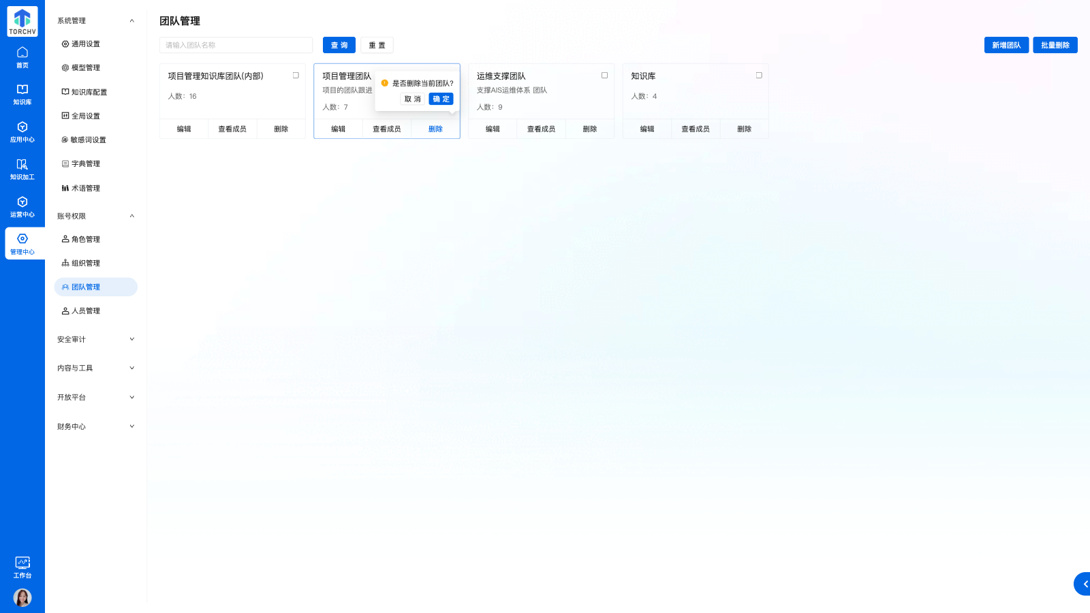Screen dimensions: 1090x613
Task: Confirm deletion with the 确定 button
Action: pos(441,98)
